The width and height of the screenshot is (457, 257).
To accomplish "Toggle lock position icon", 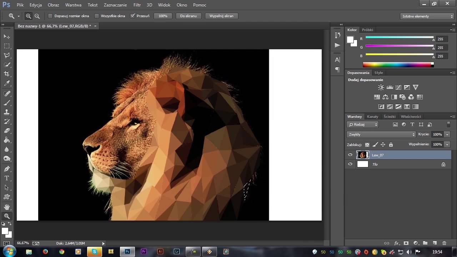I will click(x=383, y=145).
